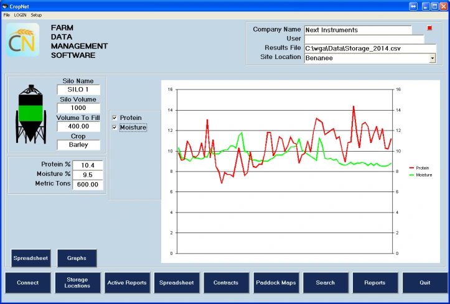This screenshot has width=450, height=304.
Task: Open the File menu
Action: (x=7, y=15)
